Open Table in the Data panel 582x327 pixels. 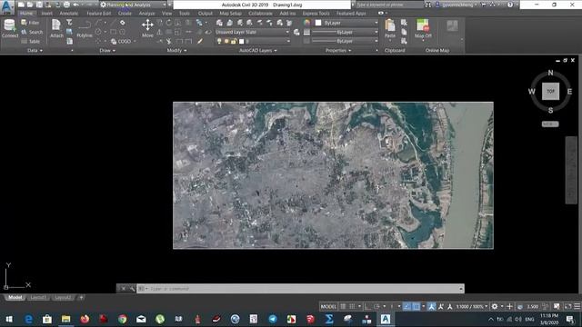(x=31, y=42)
